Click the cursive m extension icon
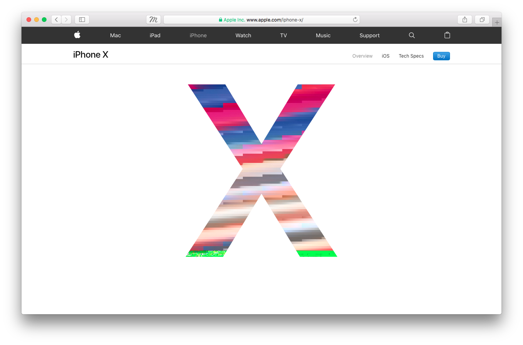The image size is (523, 345). (153, 20)
